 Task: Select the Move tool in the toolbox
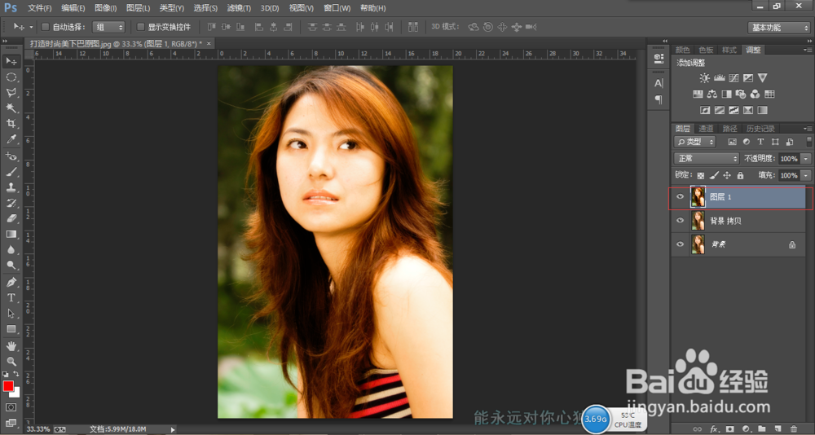tap(11, 61)
